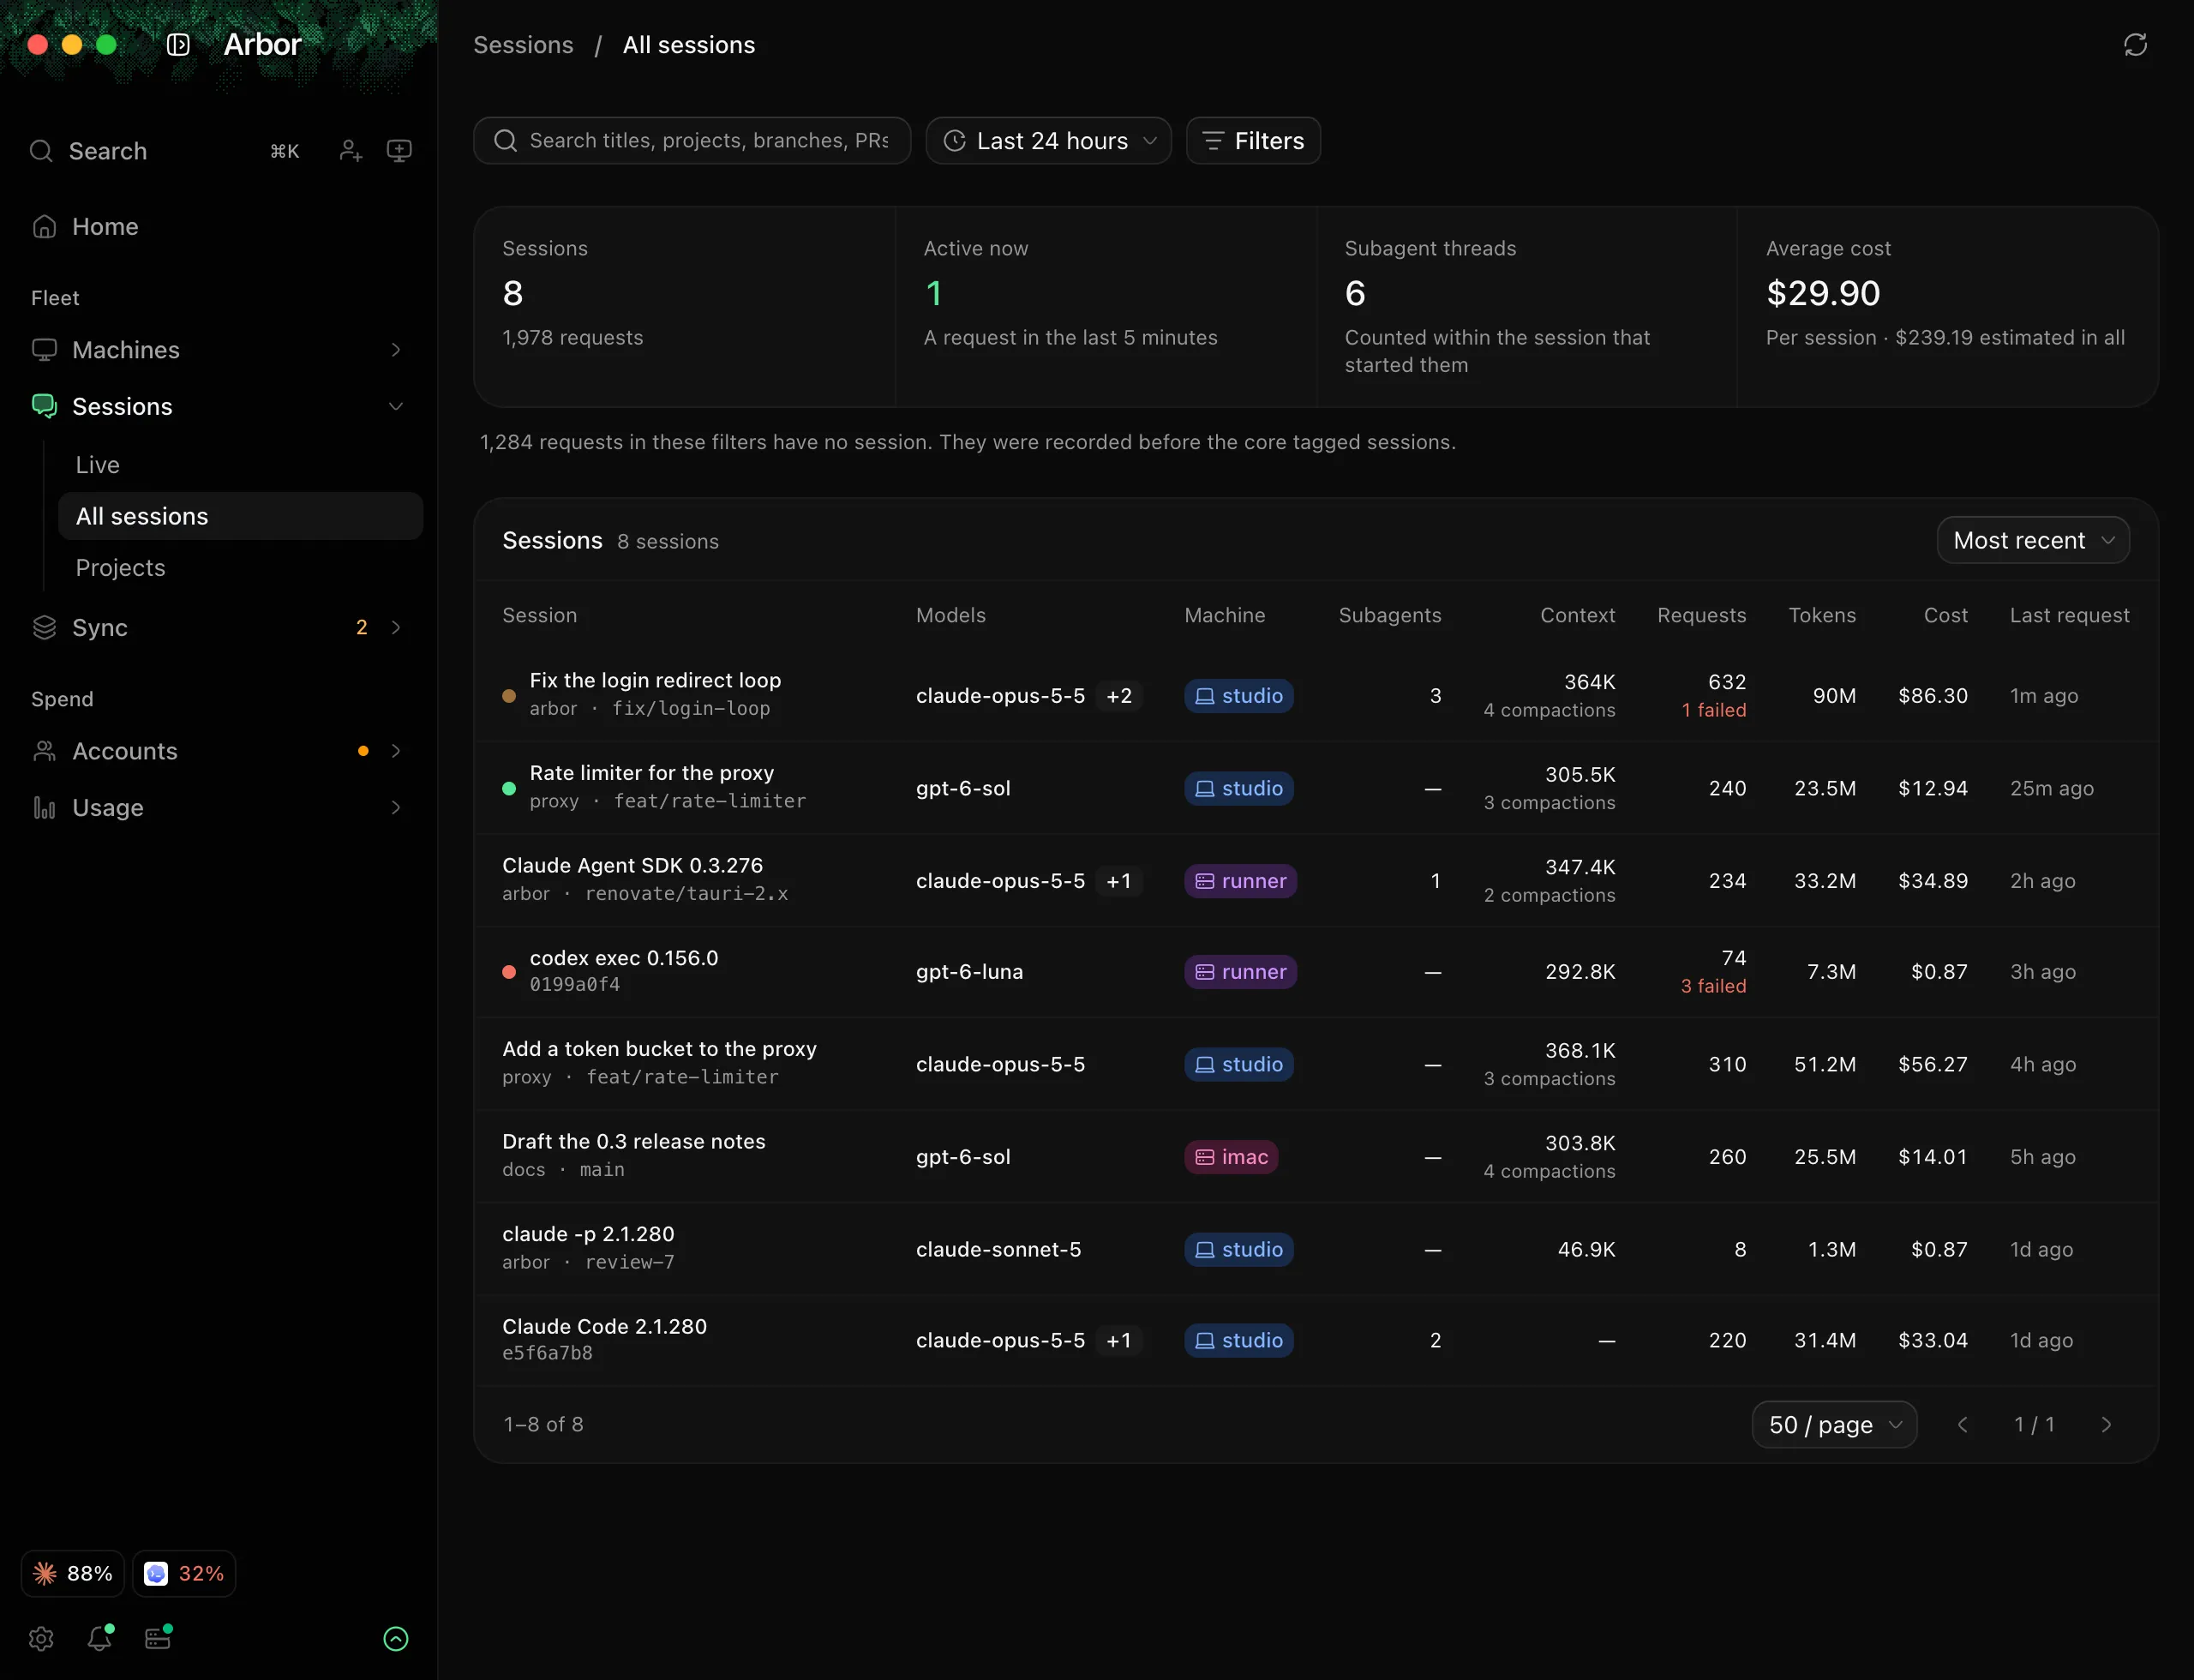Go to next page arrow in pagination
The image size is (2194, 1680).
pyautogui.click(x=2106, y=1424)
